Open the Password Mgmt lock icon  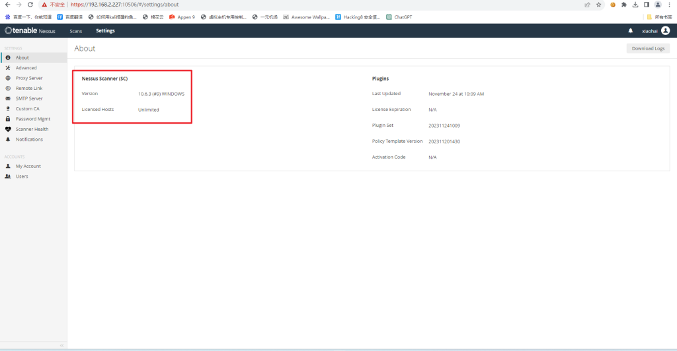pyautogui.click(x=8, y=119)
